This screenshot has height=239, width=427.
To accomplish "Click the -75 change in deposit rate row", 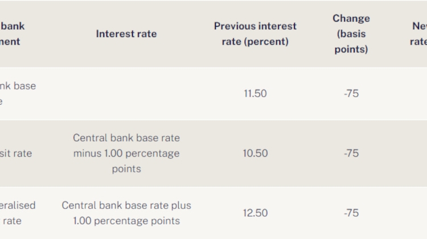I will point(351,153).
